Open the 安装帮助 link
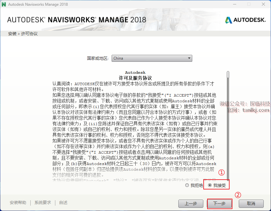Screen dimensions: 271x211 [x=18, y=202]
